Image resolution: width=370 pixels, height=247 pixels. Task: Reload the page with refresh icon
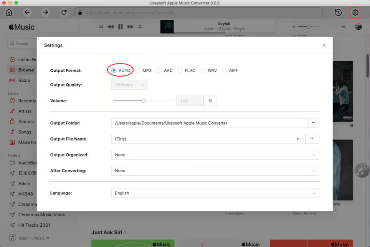[64, 12]
